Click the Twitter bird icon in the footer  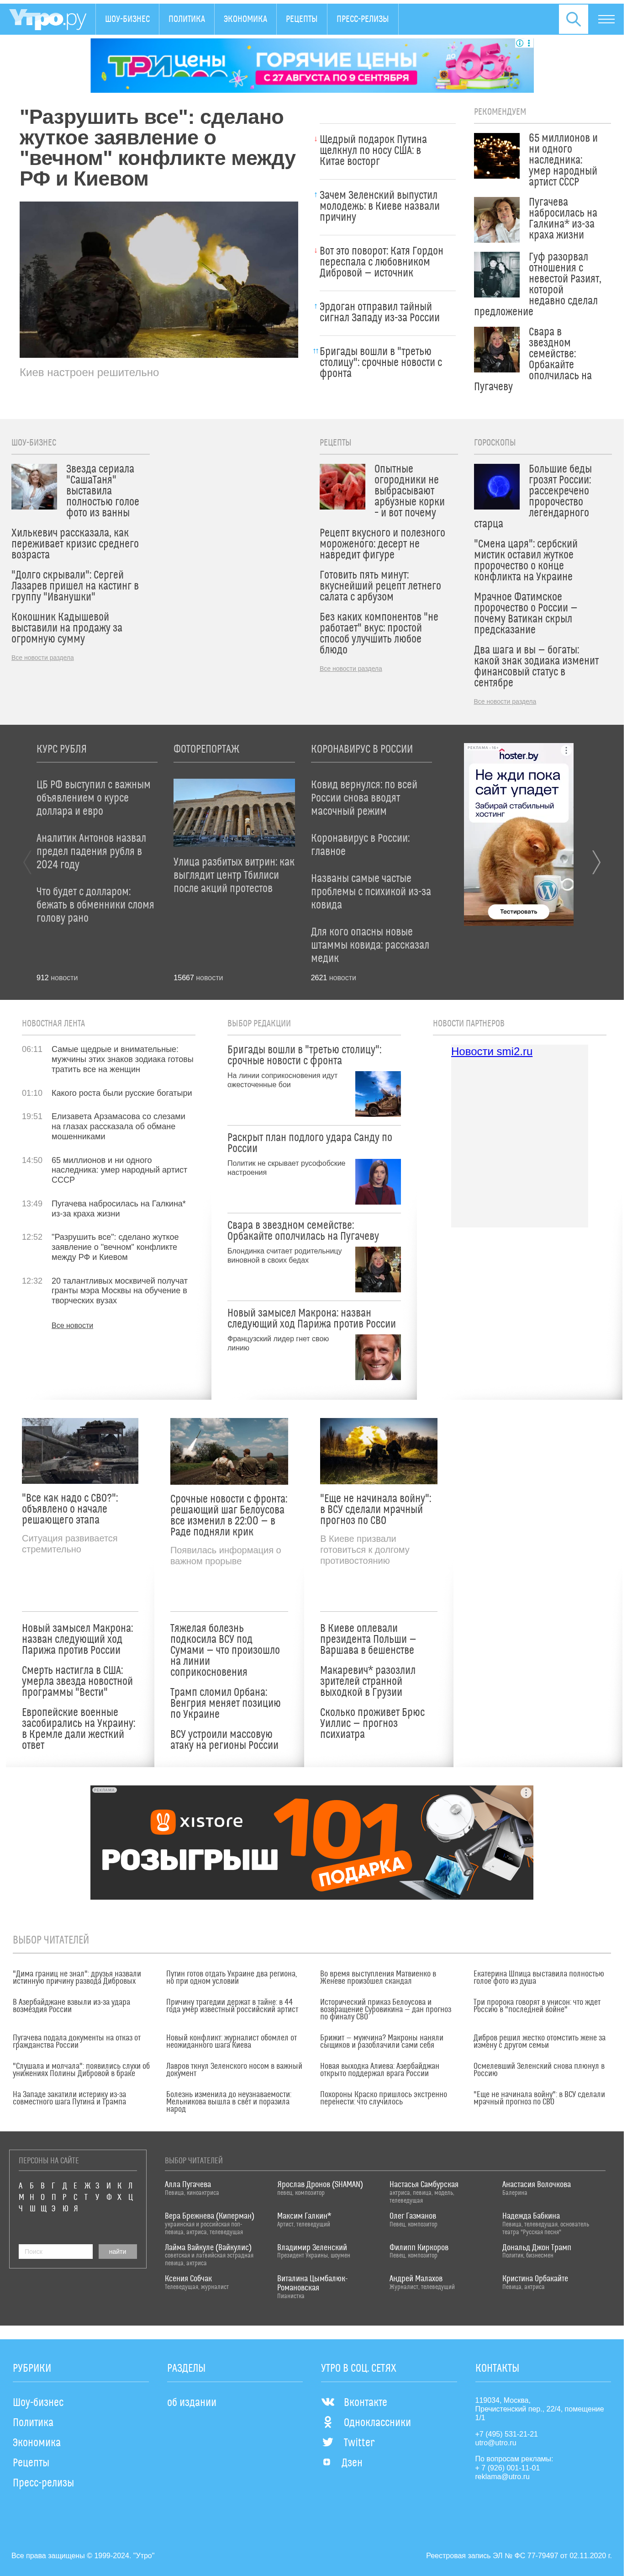click(x=328, y=2441)
